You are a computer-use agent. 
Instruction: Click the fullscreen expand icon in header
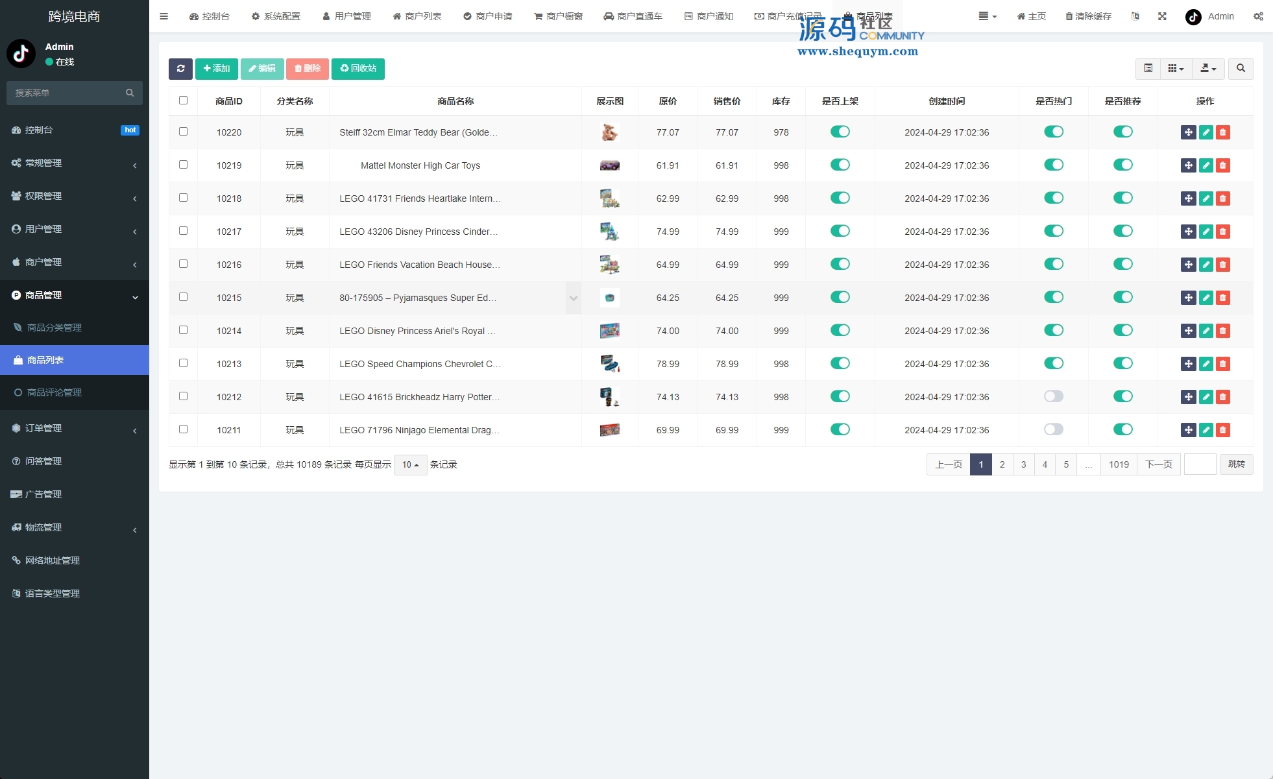1162,16
